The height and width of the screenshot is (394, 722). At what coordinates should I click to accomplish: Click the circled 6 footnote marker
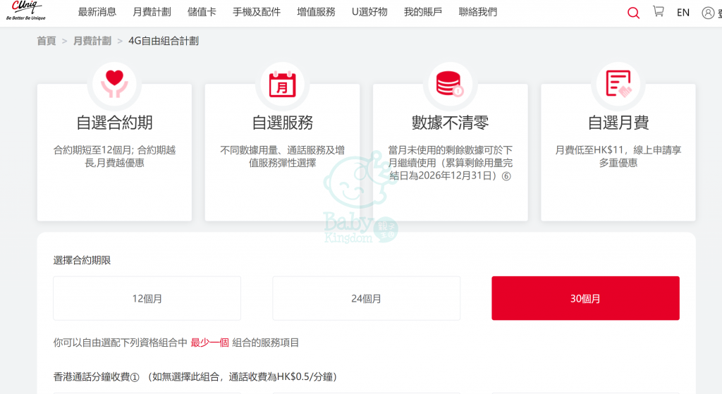pos(506,176)
